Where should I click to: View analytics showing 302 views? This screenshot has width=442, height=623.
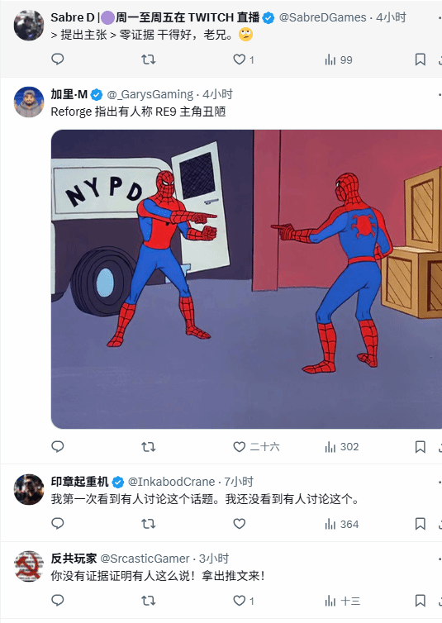(341, 446)
